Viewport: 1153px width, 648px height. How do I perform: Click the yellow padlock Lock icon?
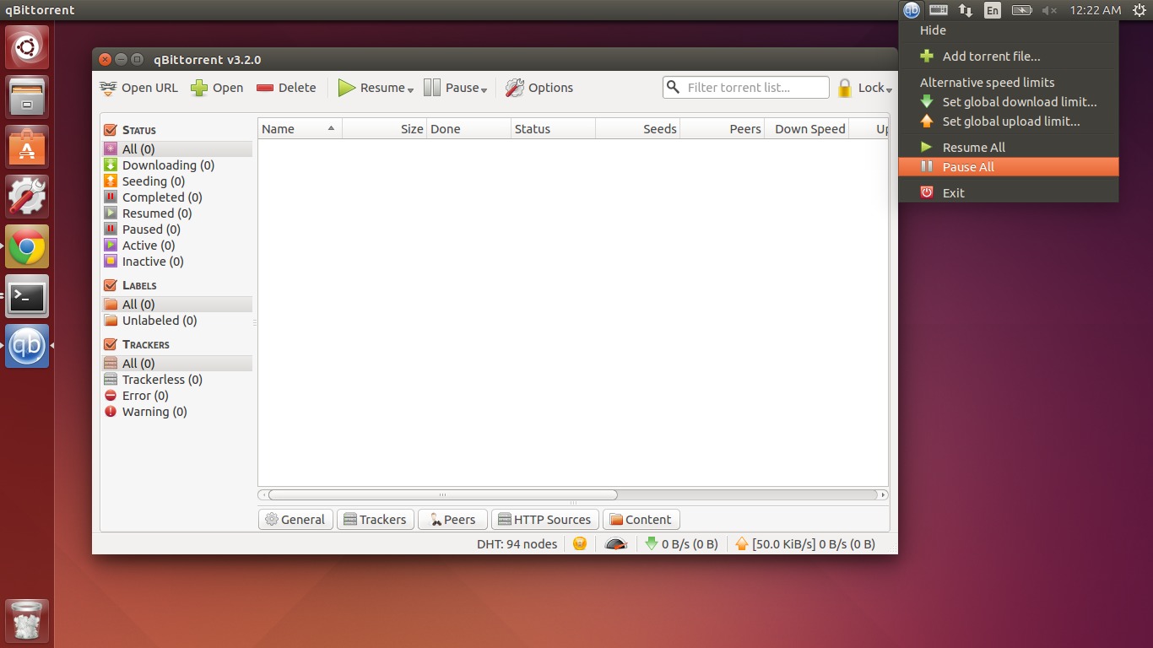pyautogui.click(x=845, y=88)
